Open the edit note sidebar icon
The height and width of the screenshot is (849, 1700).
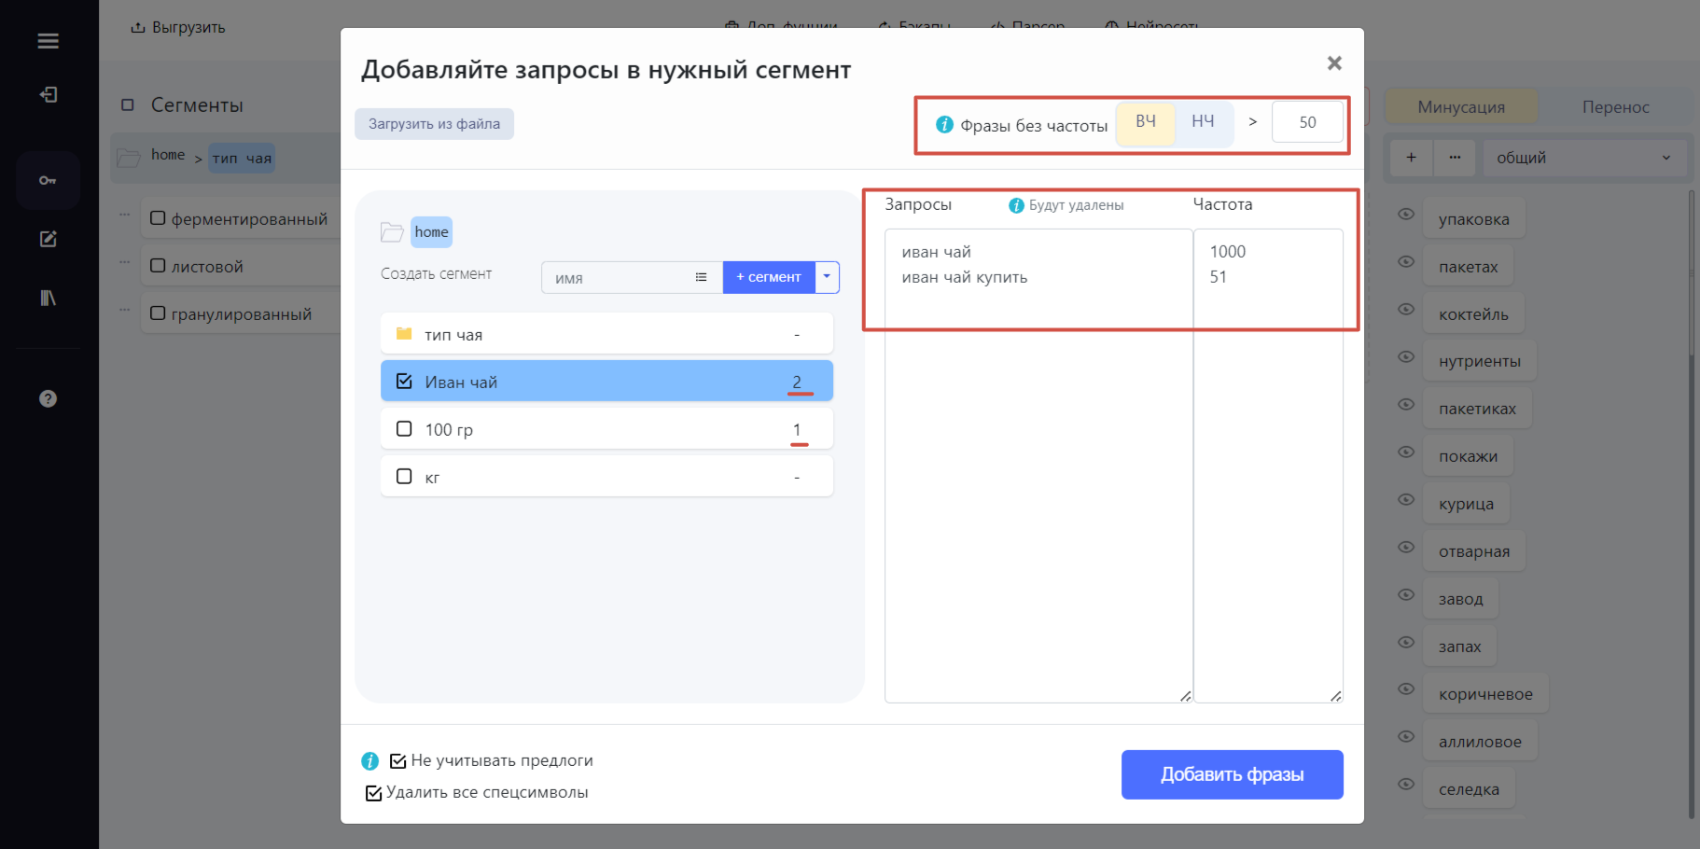tap(48, 239)
